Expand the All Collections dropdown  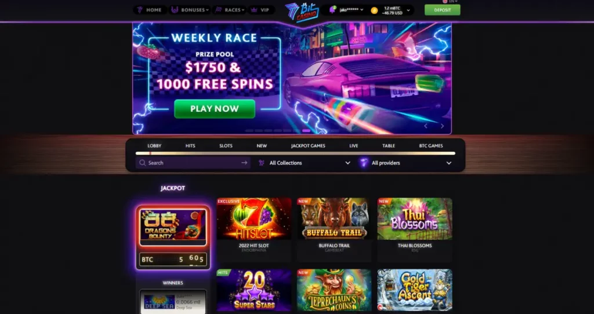pos(305,163)
